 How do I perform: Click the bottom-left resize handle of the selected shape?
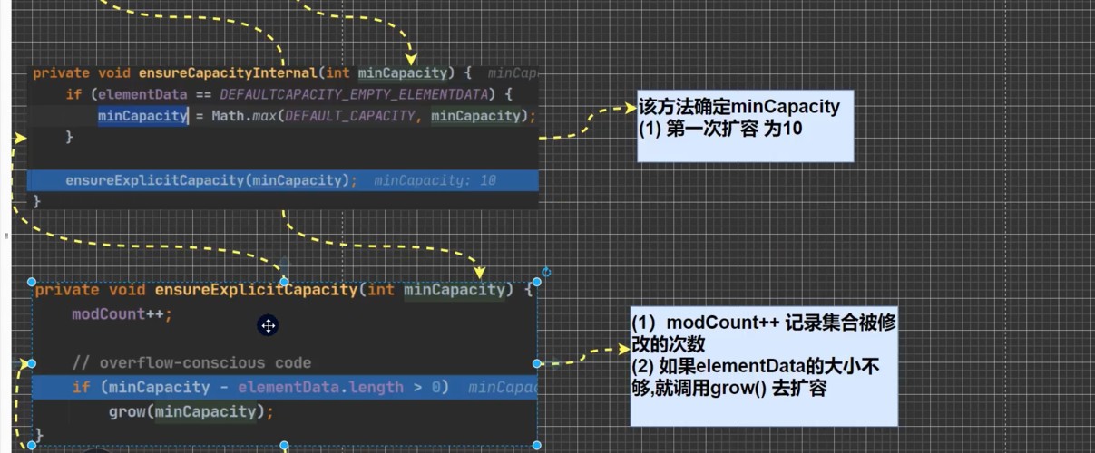point(32,445)
